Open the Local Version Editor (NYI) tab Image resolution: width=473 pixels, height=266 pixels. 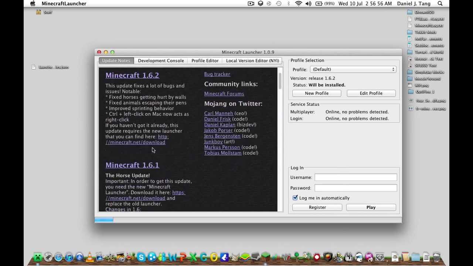(x=252, y=61)
